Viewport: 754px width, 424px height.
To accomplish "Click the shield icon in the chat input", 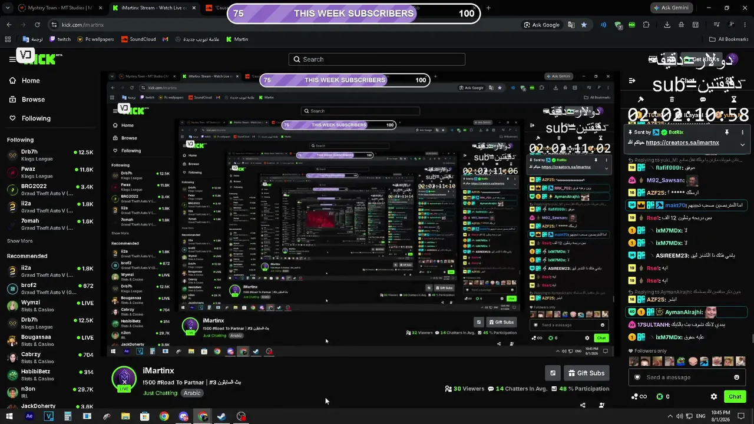I will point(637,377).
